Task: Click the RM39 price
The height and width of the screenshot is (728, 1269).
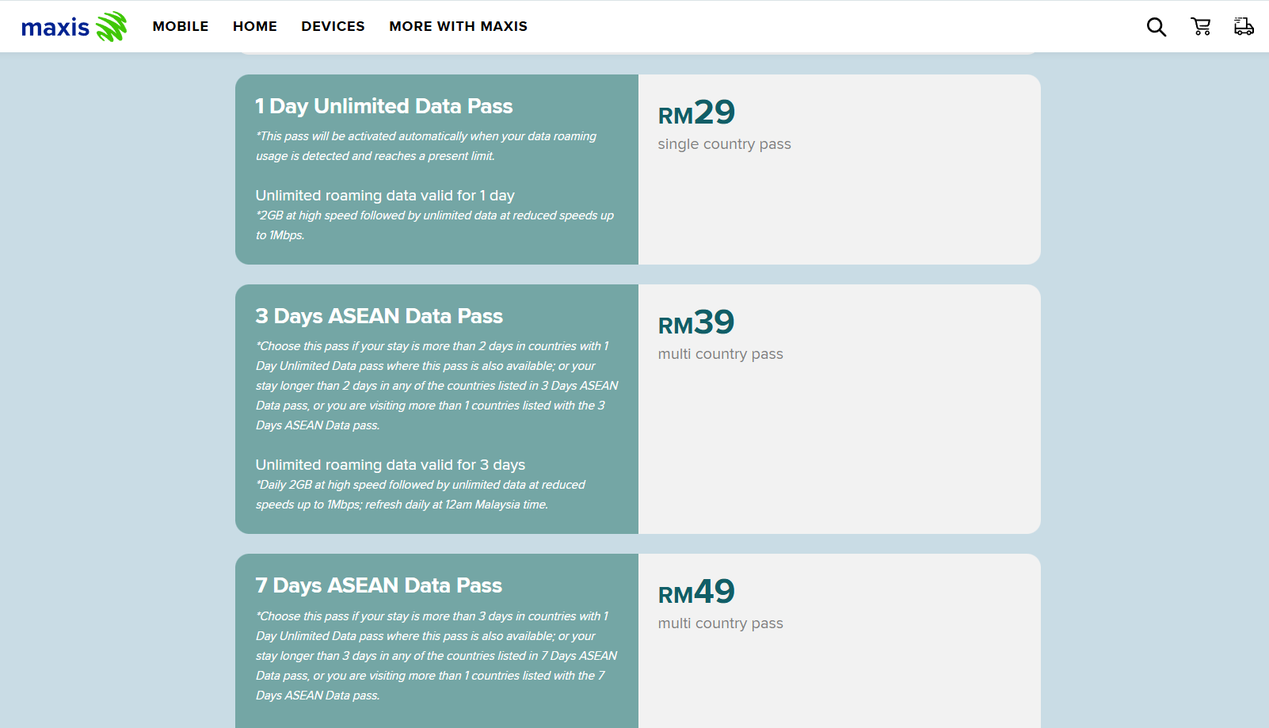Action: point(696,323)
